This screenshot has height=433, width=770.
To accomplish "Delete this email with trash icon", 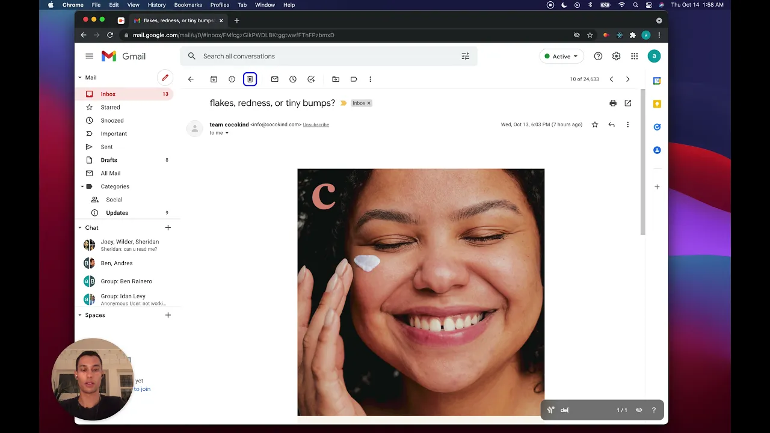I will [x=250, y=79].
